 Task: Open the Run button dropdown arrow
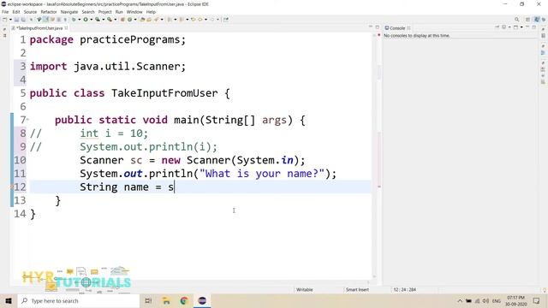[x=92, y=20]
